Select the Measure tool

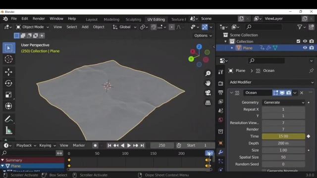point(9,131)
